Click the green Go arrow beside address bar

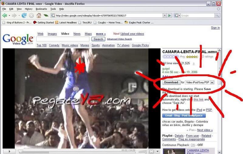(169, 15)
